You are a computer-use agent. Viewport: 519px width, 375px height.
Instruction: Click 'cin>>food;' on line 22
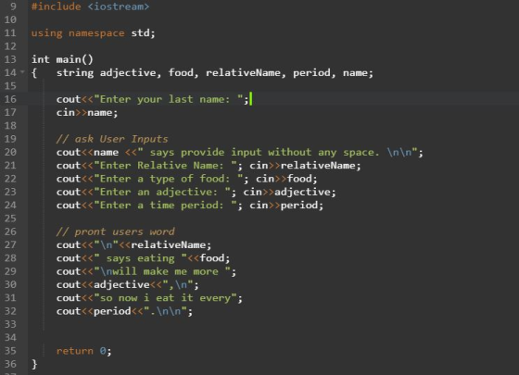(286, 179)
